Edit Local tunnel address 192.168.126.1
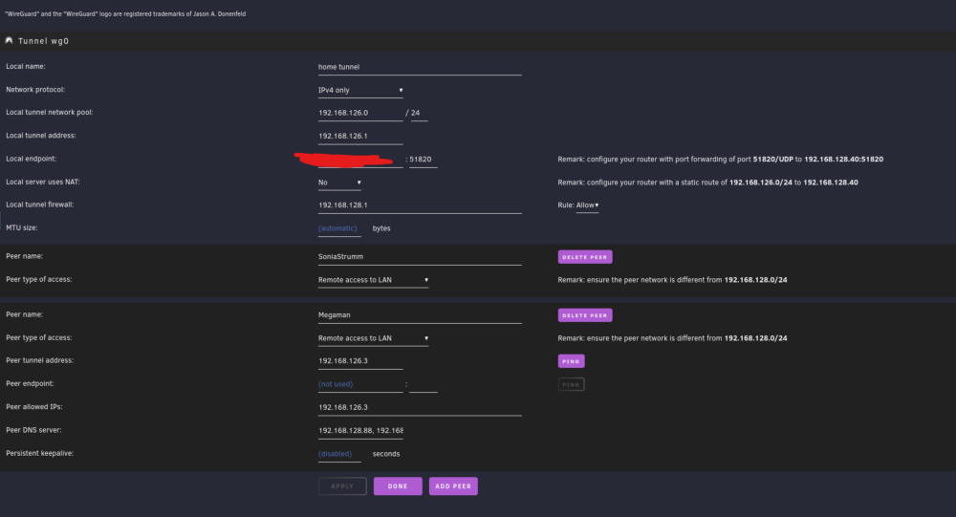Screen dimensions: 956x517 tap(360, 136)
